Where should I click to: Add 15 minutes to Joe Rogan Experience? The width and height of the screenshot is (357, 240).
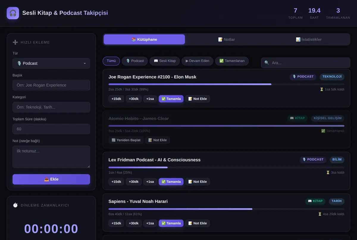click(116, 99)
